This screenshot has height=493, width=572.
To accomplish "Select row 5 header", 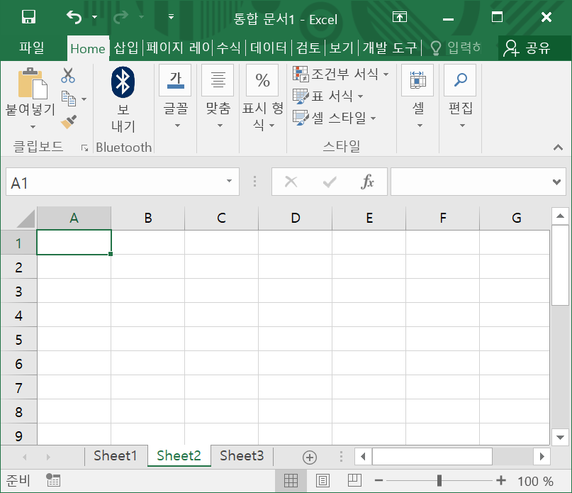I will (18, 339).
